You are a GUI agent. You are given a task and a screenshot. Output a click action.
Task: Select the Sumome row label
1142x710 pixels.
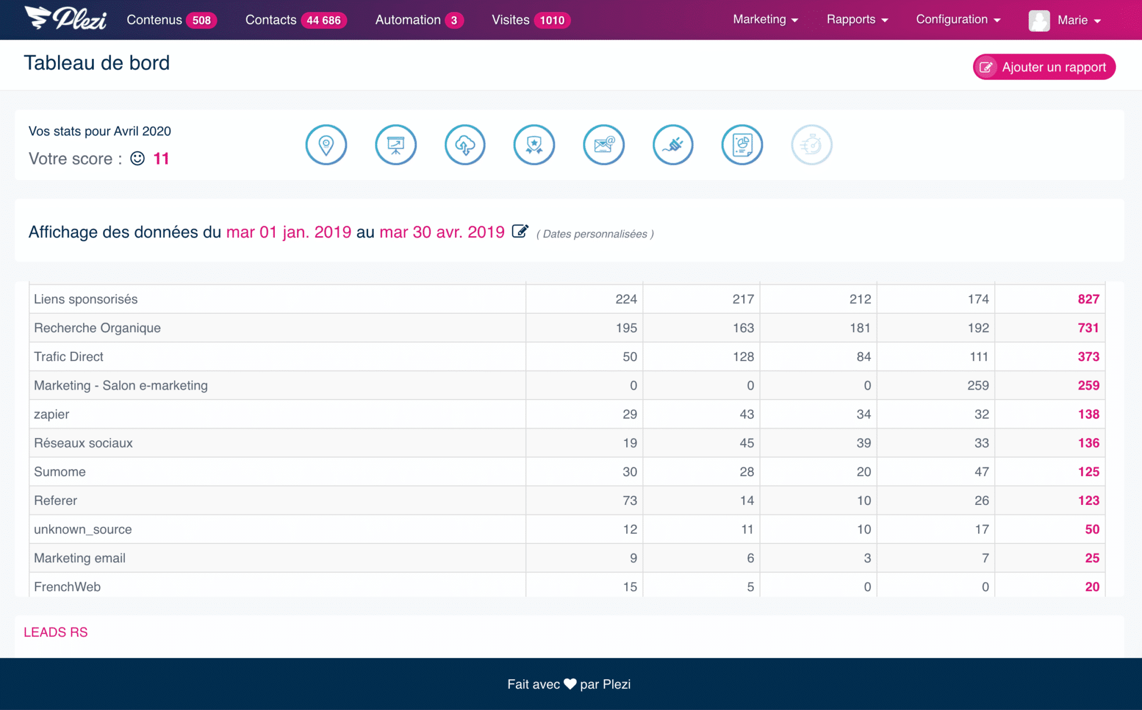(60, 472)
